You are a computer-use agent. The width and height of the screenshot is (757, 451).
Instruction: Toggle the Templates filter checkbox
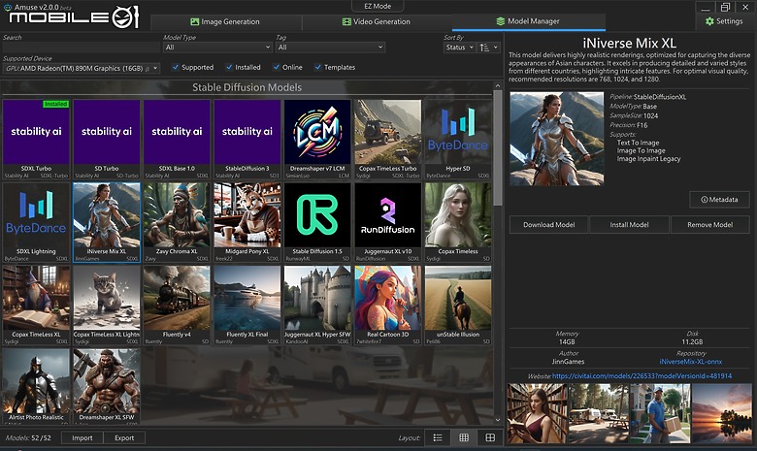click(317, 68)
